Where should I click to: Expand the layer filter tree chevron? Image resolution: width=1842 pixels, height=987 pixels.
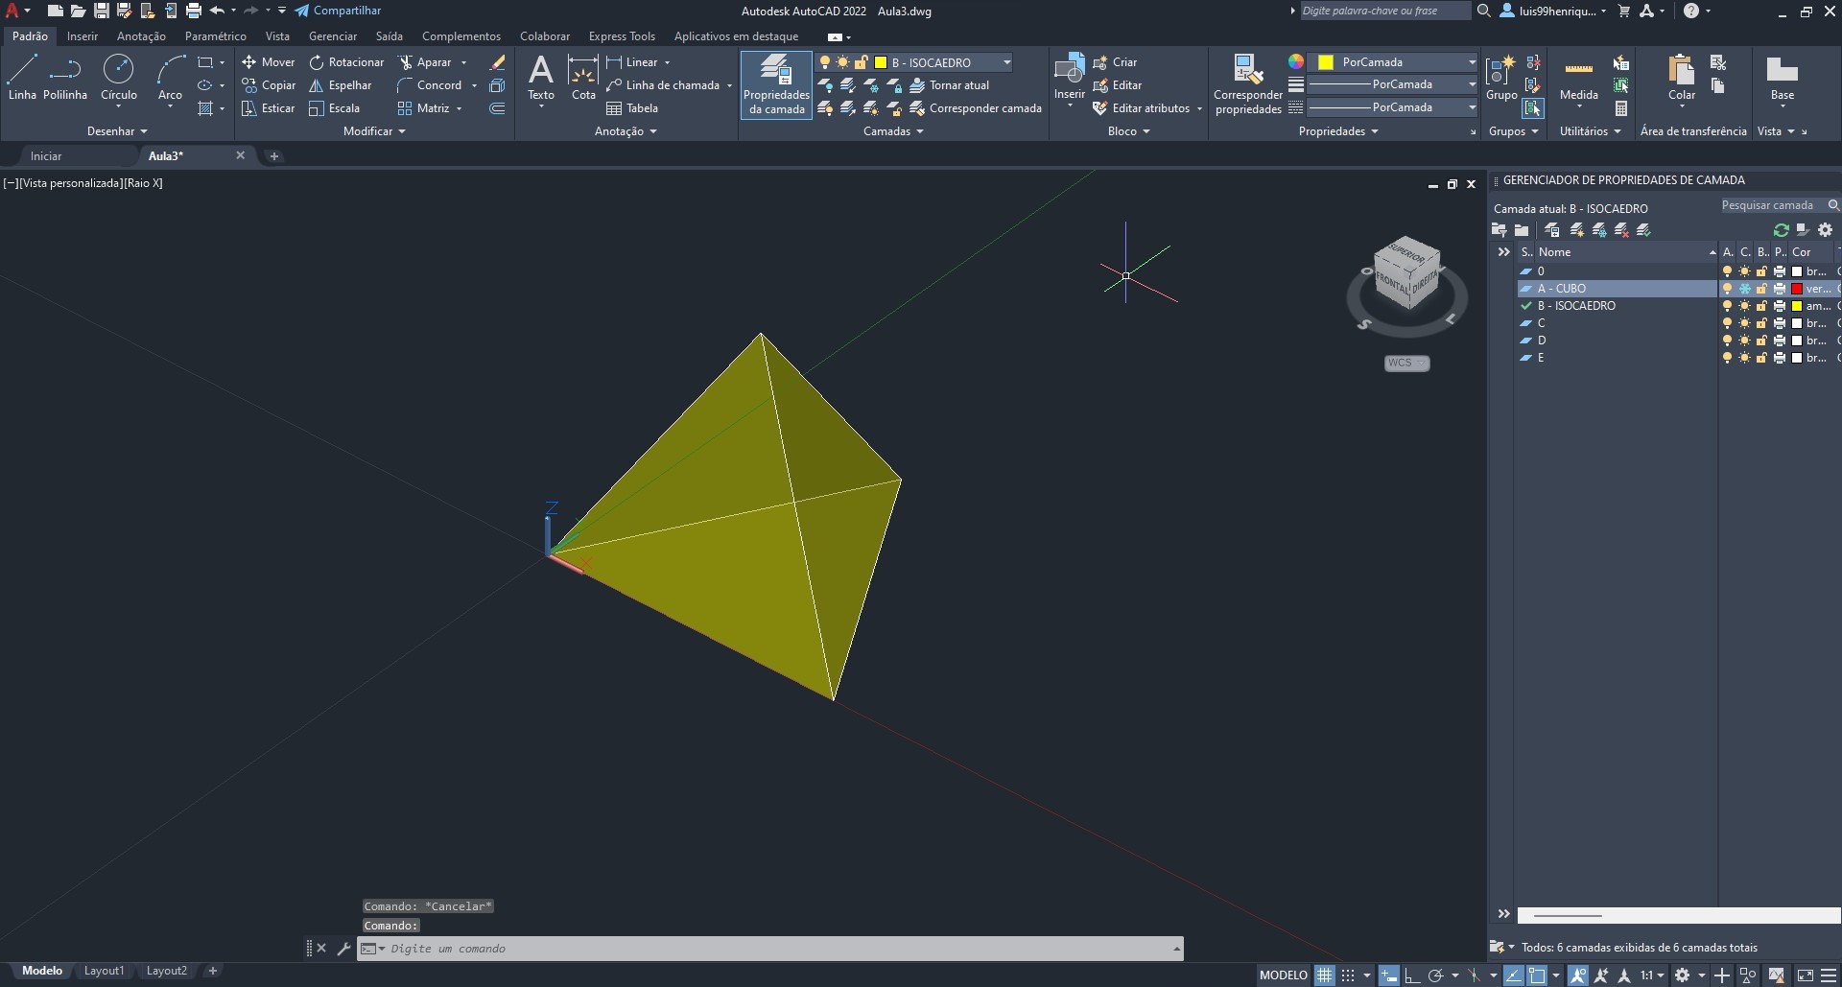click(x=1503, y=252)
